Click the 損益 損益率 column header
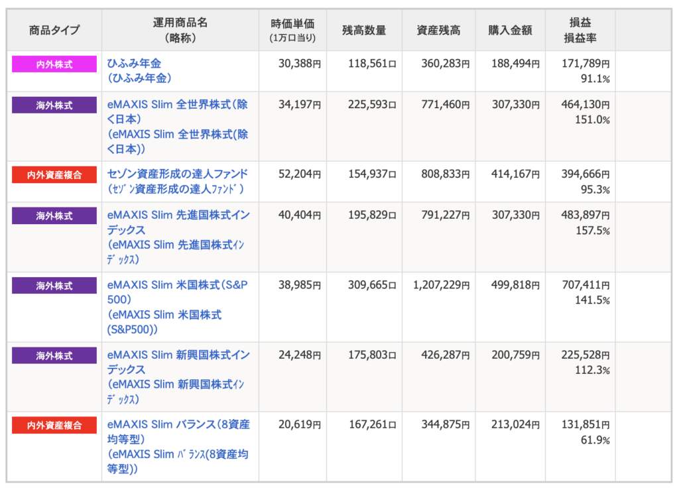Image resolution: width=679 pixels, height=488 pixels. pyautogui.click(x=580, y=30)
